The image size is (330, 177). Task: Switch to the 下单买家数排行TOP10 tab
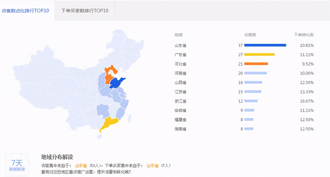[x=85, y=11]
